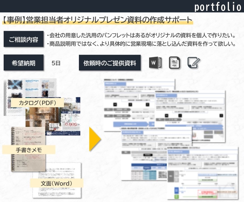Click the 手書きメモ label
The width and height of the screenshot is (244, 202).
(29, 150)
